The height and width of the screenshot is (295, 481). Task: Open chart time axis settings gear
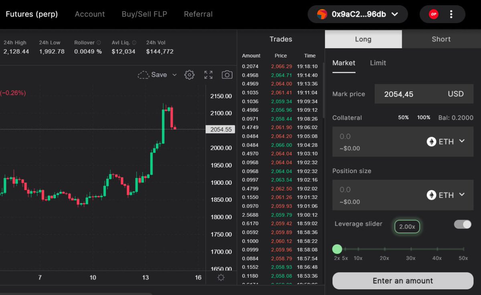221,278
